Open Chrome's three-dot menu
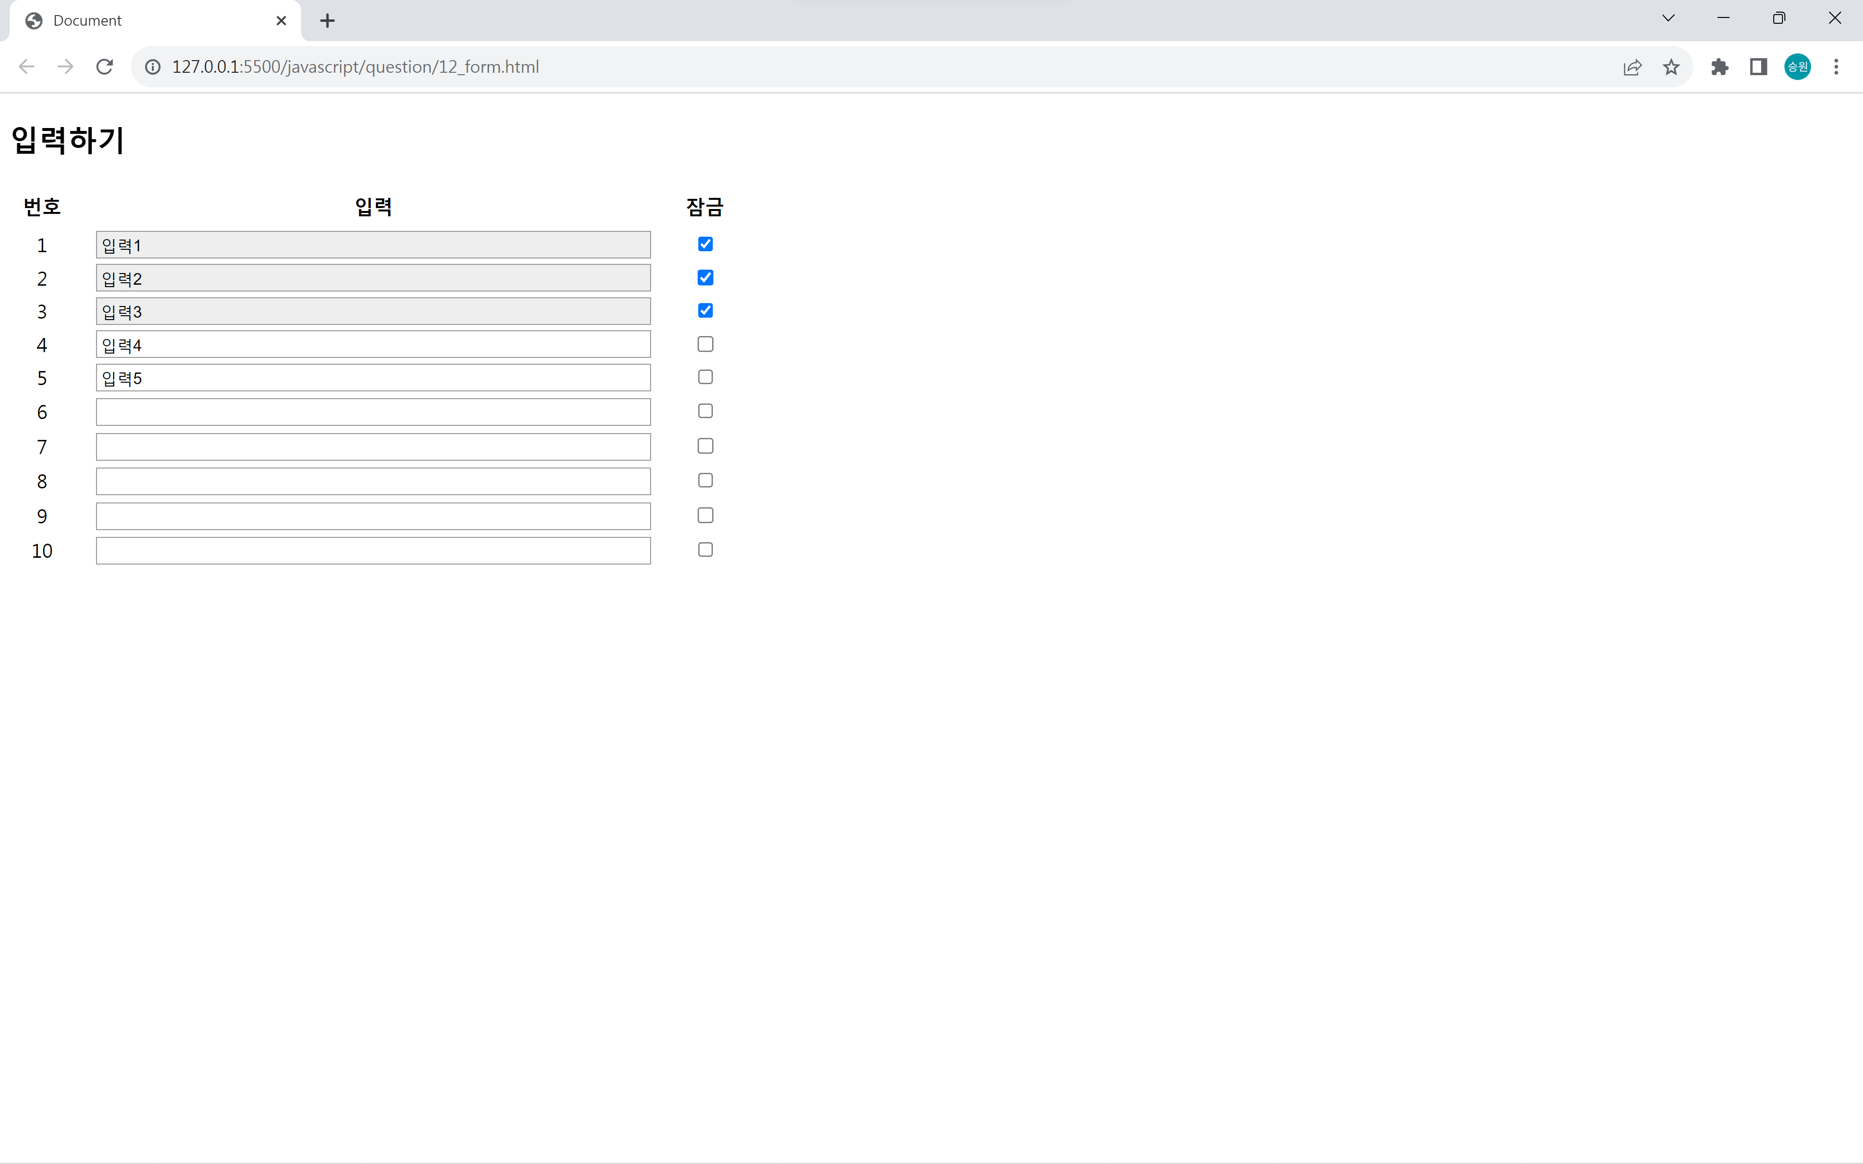Image resolution: width=1863 pixels, height=1164 pixels. coord(1836,67)
